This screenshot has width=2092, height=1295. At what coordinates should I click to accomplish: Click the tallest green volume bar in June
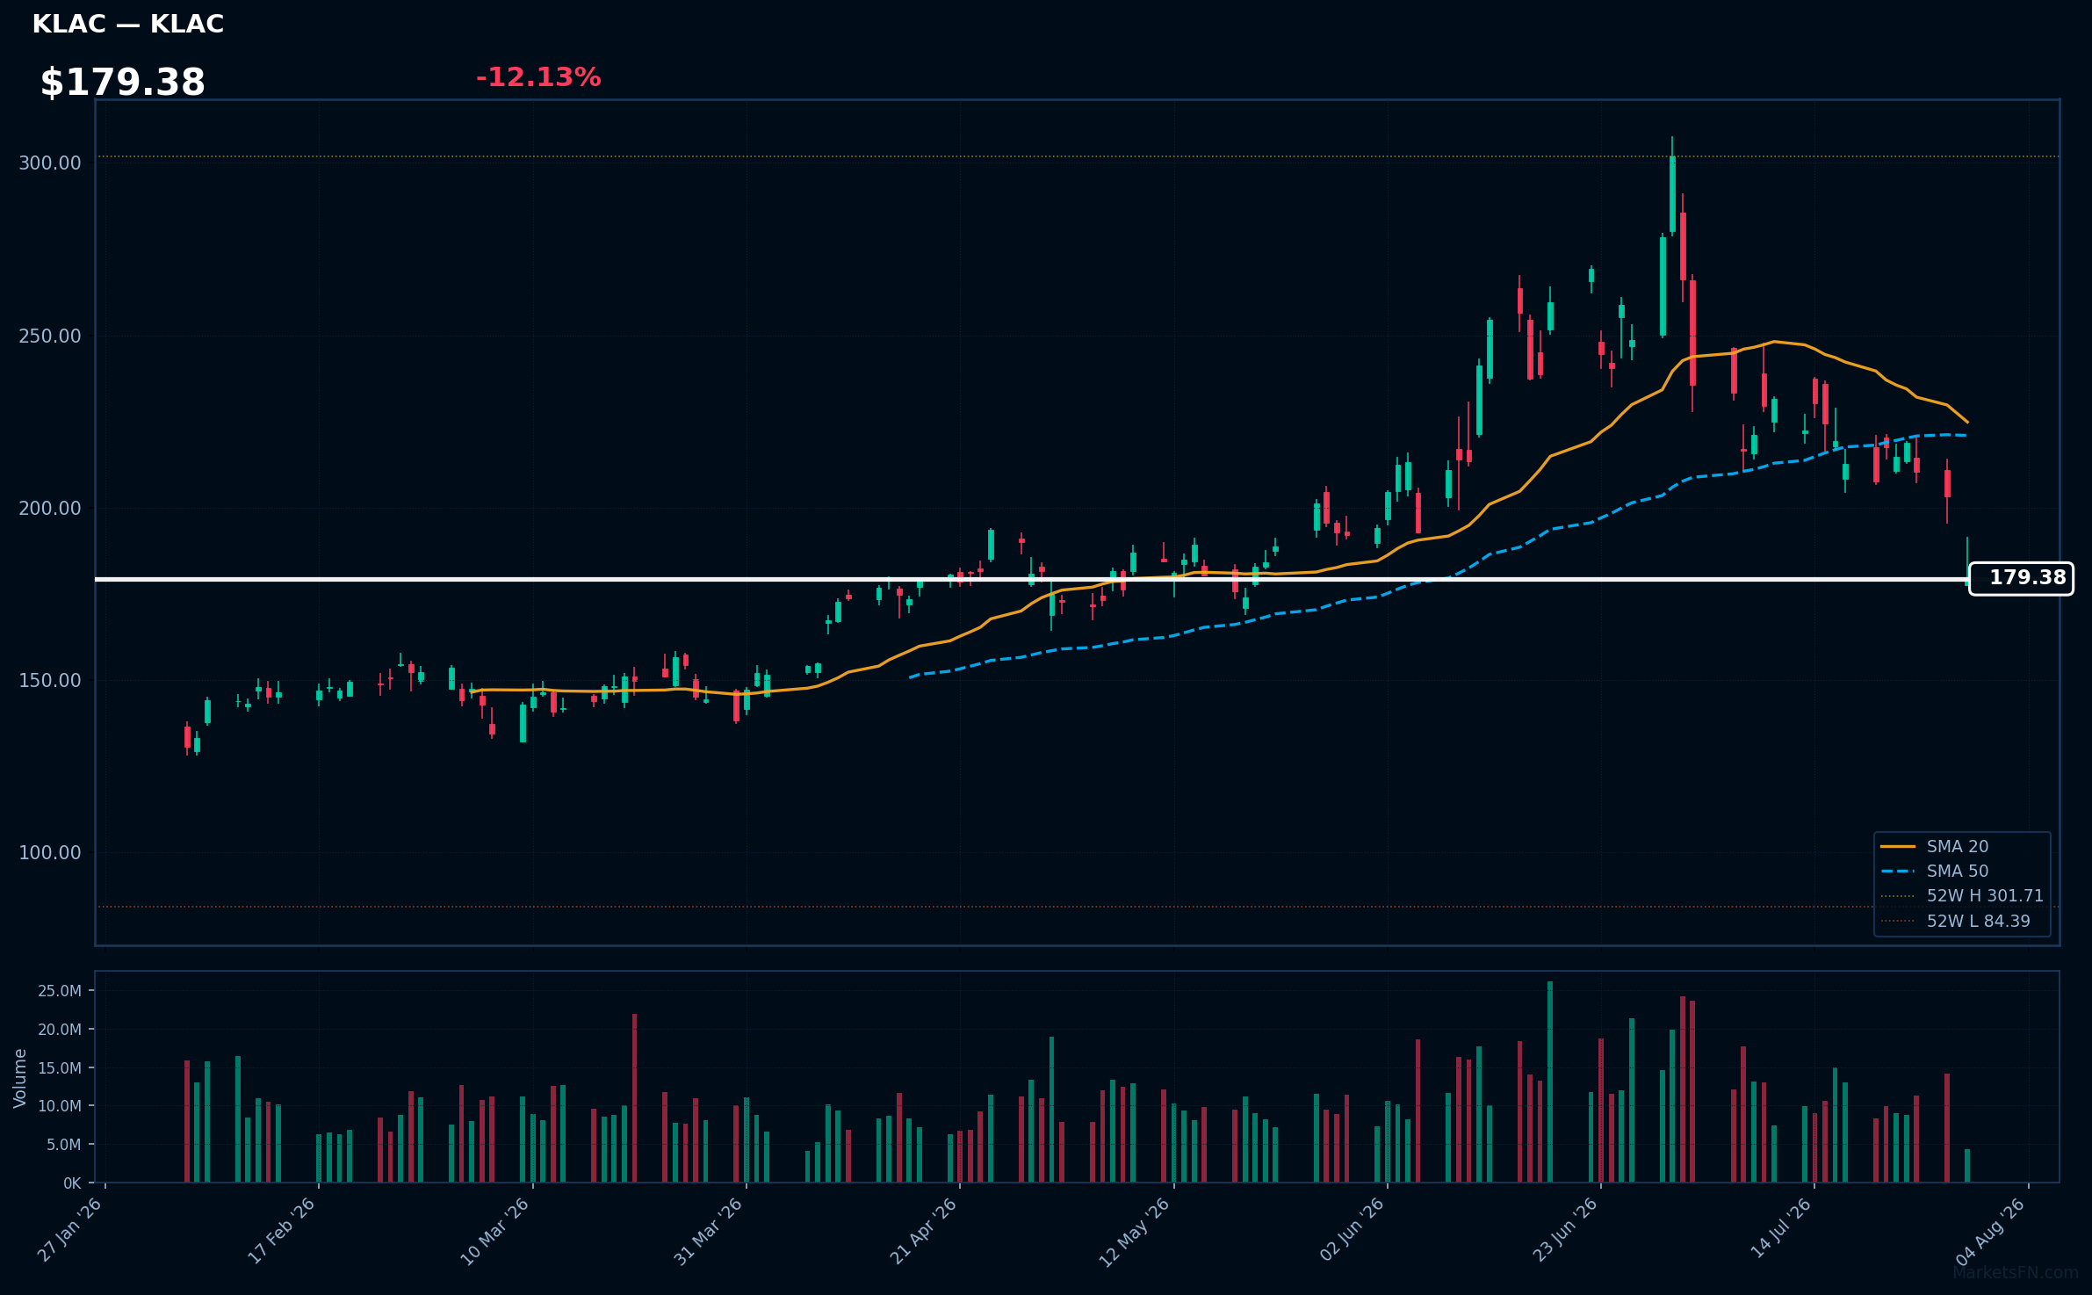coord(1550,1082)
